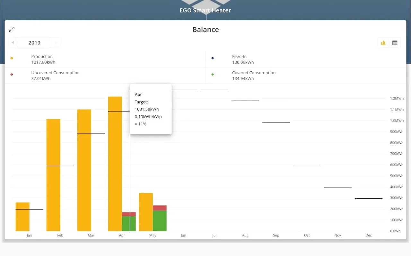Click the fullscreen expand arrows icon
This screenshot has height=256, width=411.
12,29
